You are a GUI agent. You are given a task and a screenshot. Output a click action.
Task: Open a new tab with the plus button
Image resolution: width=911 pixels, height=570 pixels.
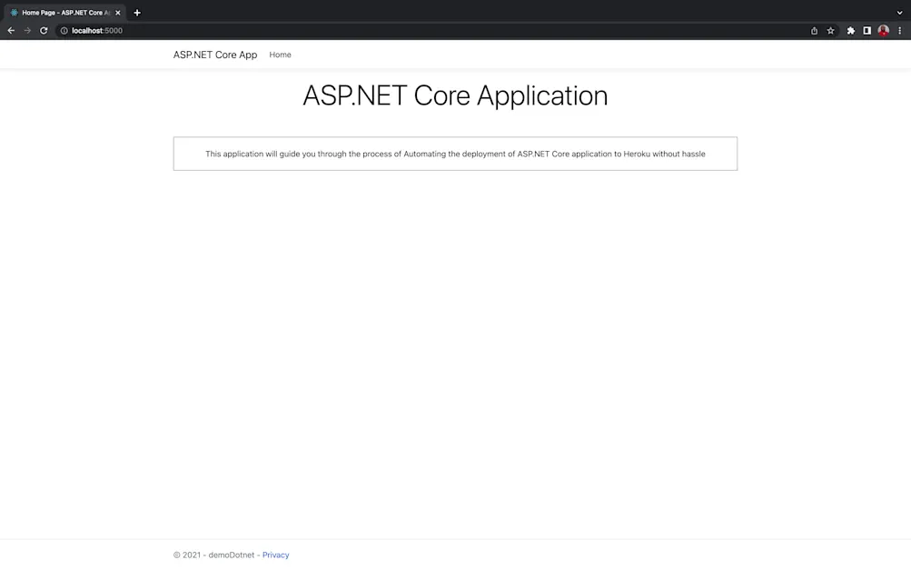(136, 12)
